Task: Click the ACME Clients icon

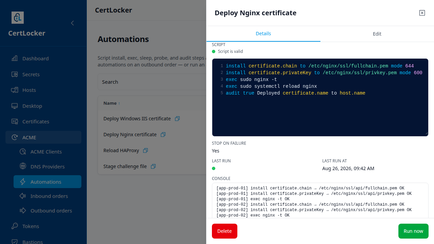Action: 23,151
